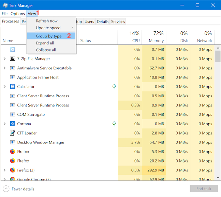Image resolution: width=221 pixels, height=197 pixels.
Task: Click the scrollbar down arrow
Action: [x=218, y=178]
